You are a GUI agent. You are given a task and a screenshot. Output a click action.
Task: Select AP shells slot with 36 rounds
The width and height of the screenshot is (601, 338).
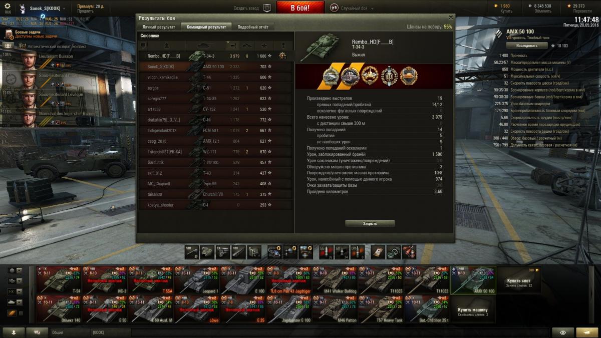[326, 251]
